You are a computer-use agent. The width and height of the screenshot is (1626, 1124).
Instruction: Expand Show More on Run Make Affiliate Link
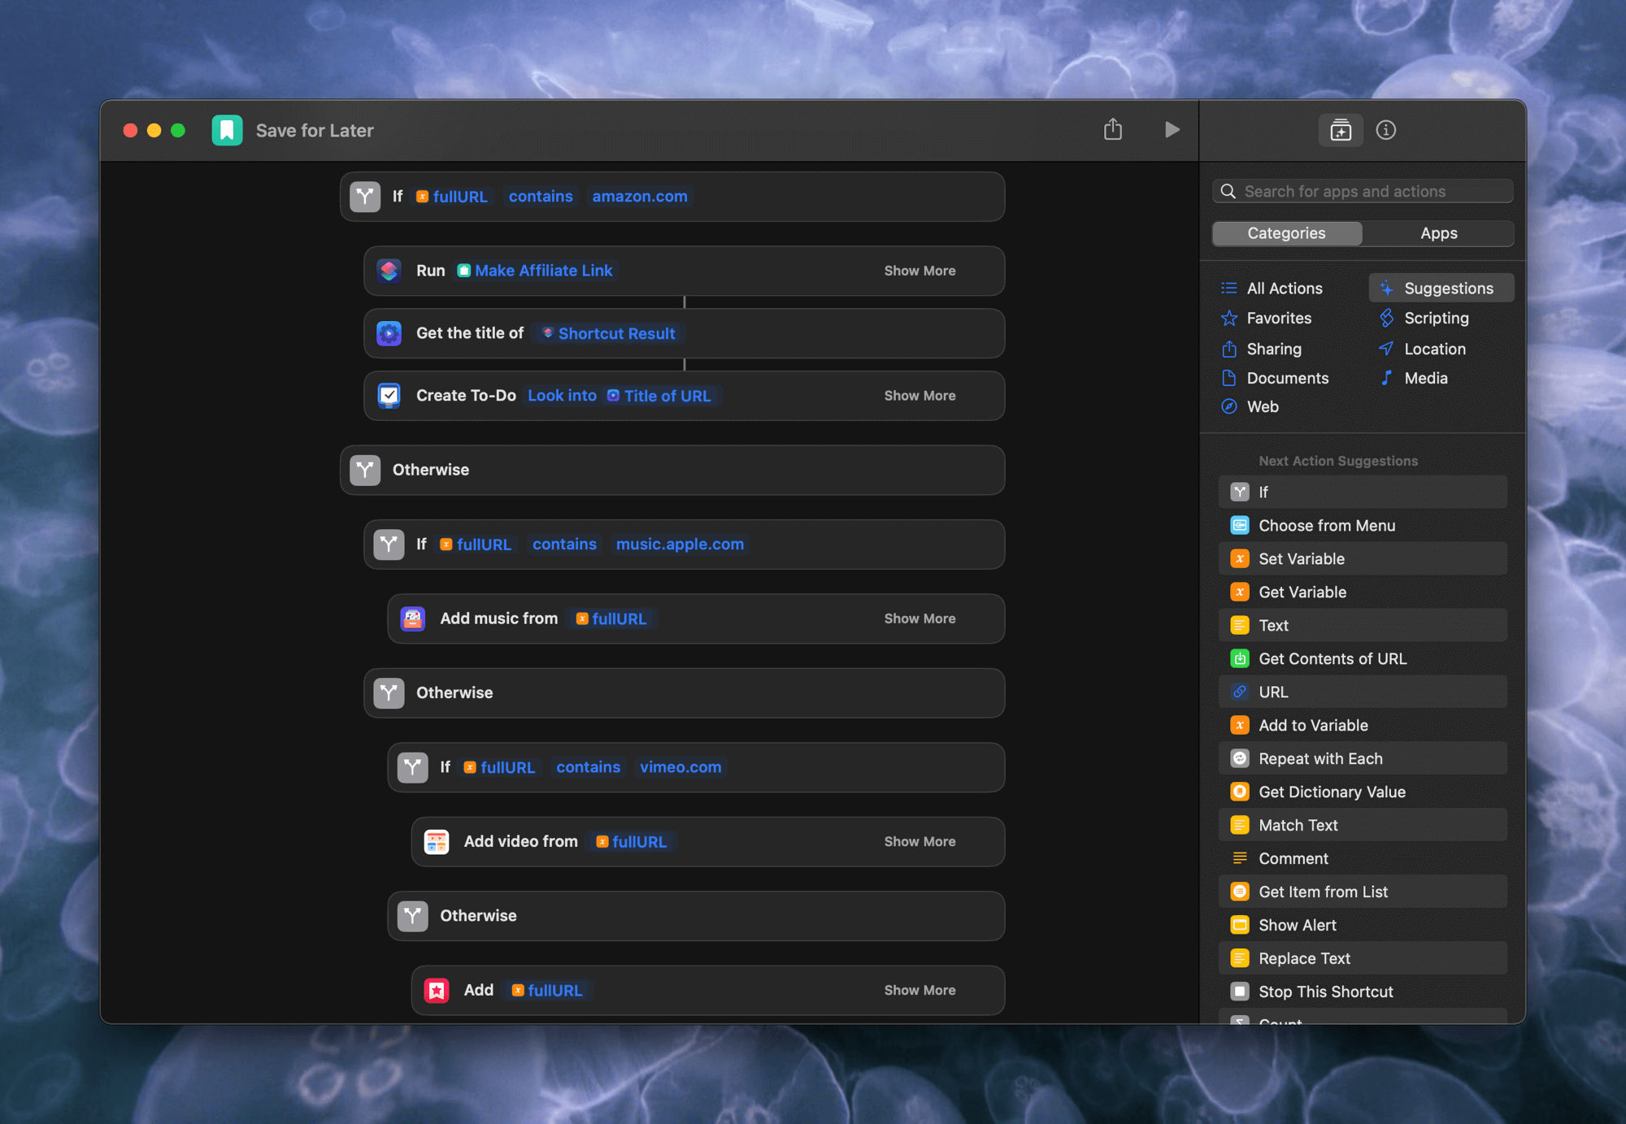pyautogui.click(x=920, y=271)
